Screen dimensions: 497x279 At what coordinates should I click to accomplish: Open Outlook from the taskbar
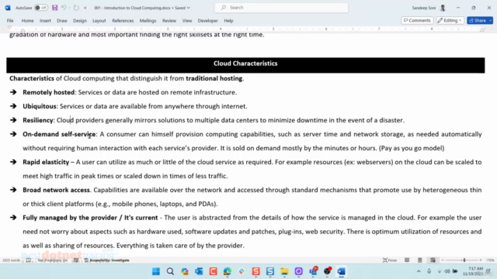tap(199, 271)
